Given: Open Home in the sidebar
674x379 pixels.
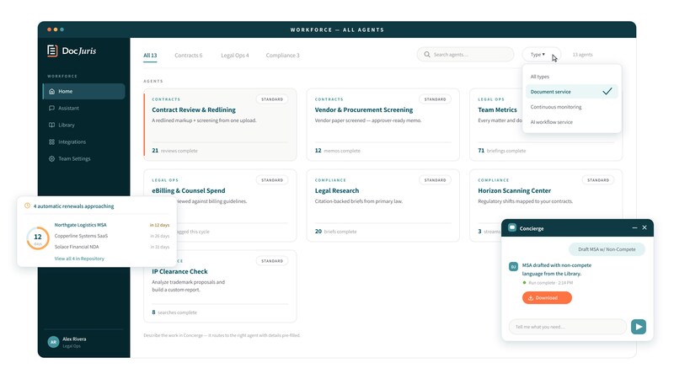Looking at the screenshot, I should [x=84, y=91].
